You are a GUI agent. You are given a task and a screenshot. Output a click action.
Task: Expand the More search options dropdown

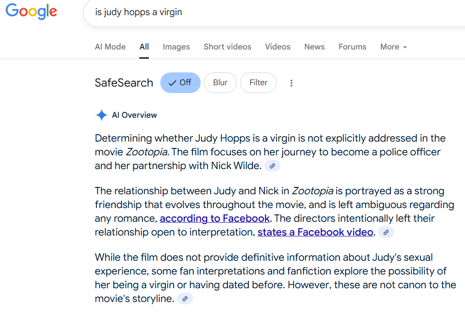[x=394, y=47]
